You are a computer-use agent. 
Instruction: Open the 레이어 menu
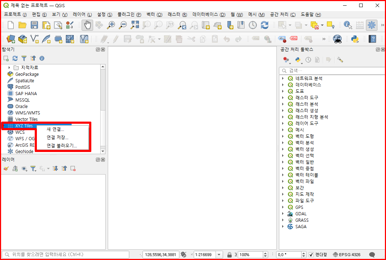82,15
